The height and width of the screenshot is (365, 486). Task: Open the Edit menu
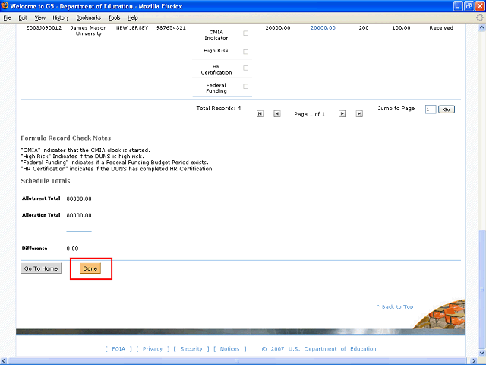pyautogui.click(x=23, y=17)
